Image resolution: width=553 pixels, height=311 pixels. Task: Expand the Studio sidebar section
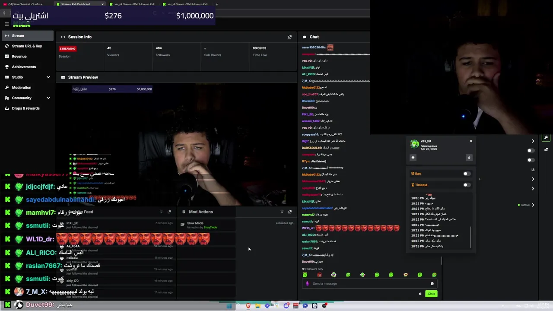coord(48,77)
